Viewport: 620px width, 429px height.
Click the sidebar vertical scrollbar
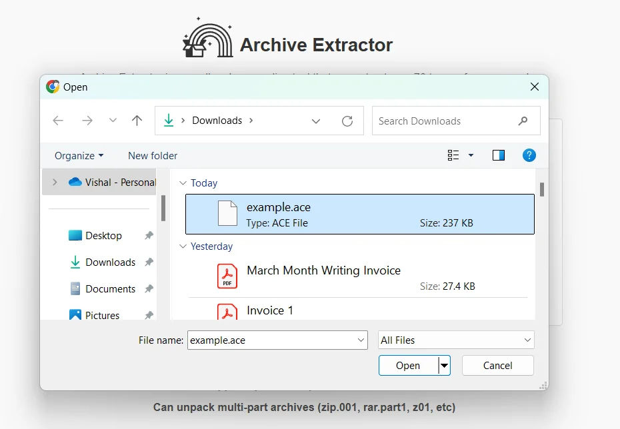163,209
